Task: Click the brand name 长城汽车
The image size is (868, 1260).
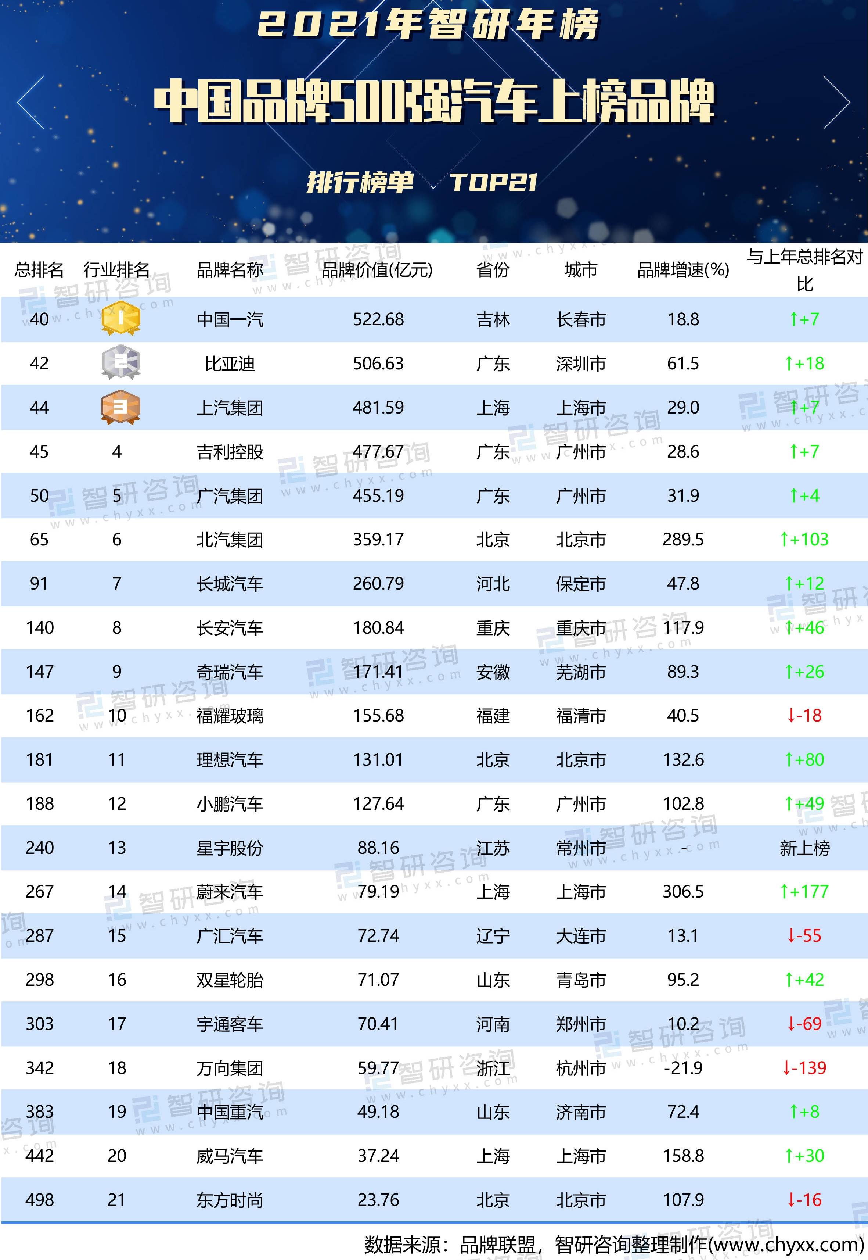Action: point(230,584)
